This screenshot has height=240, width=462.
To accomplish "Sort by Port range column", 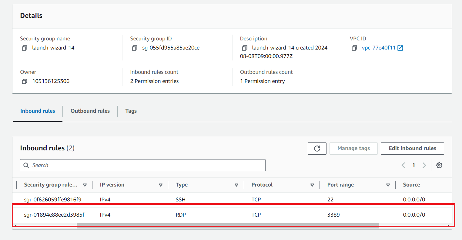I will pos(388,185).
